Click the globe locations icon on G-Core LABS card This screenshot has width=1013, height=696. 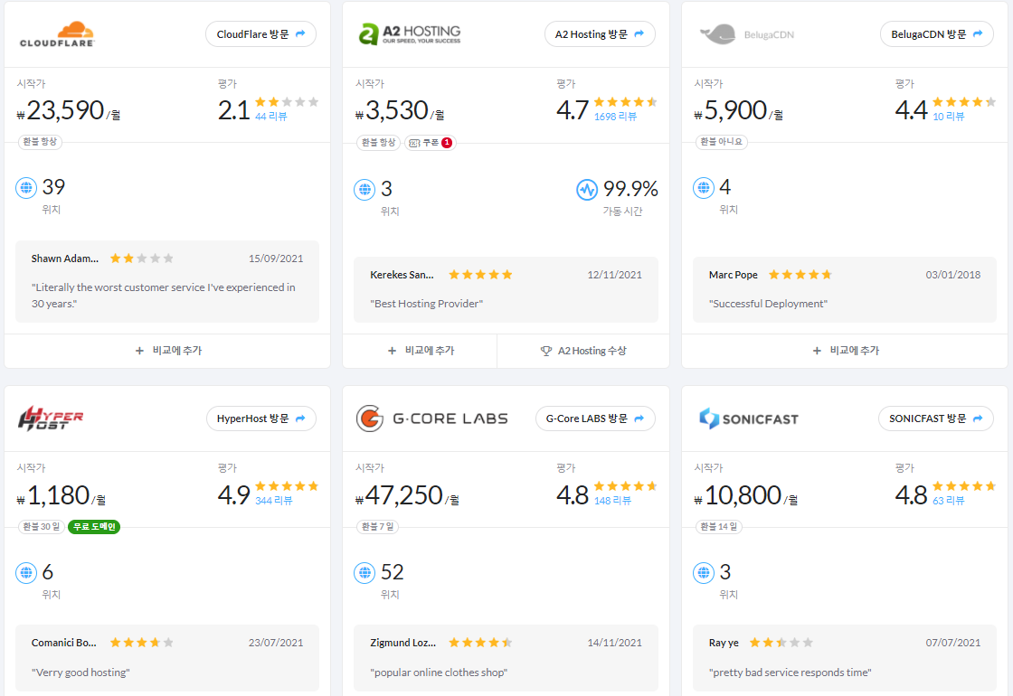click(x=364, y=573)
